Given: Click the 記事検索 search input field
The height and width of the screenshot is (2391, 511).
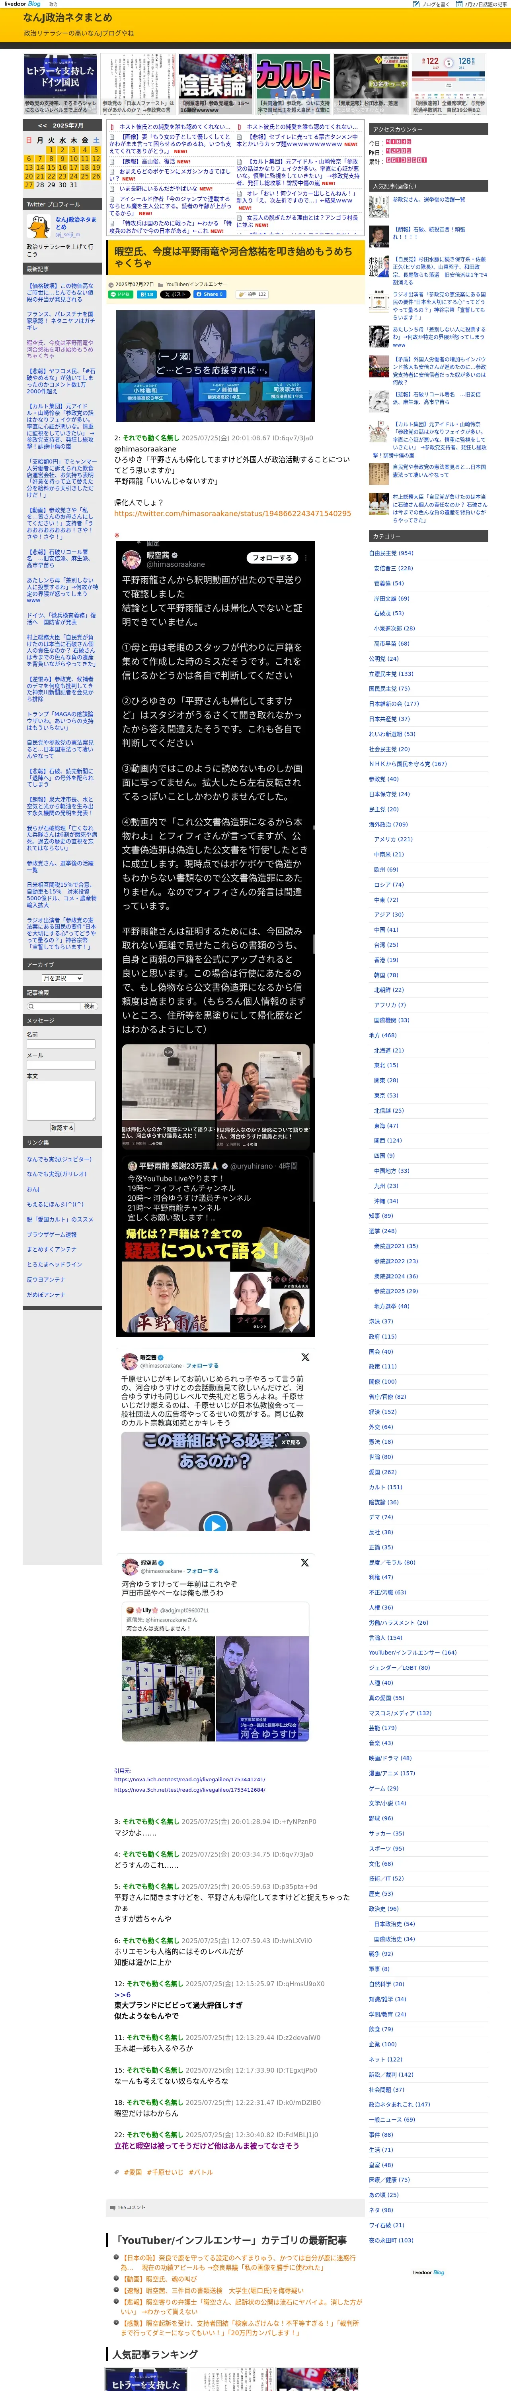Looking at the screenshot, I should point(53,1006).
